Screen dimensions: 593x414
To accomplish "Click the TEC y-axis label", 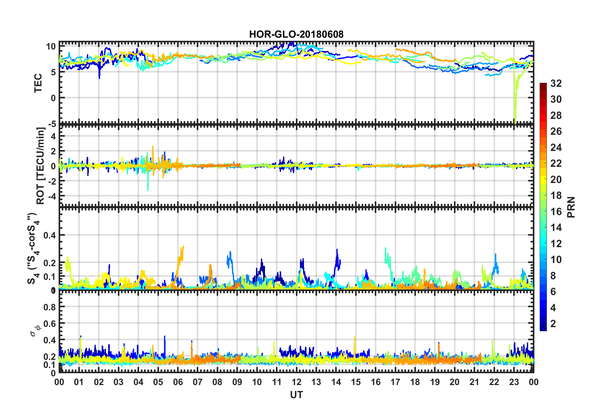I will tap(38, 83).
